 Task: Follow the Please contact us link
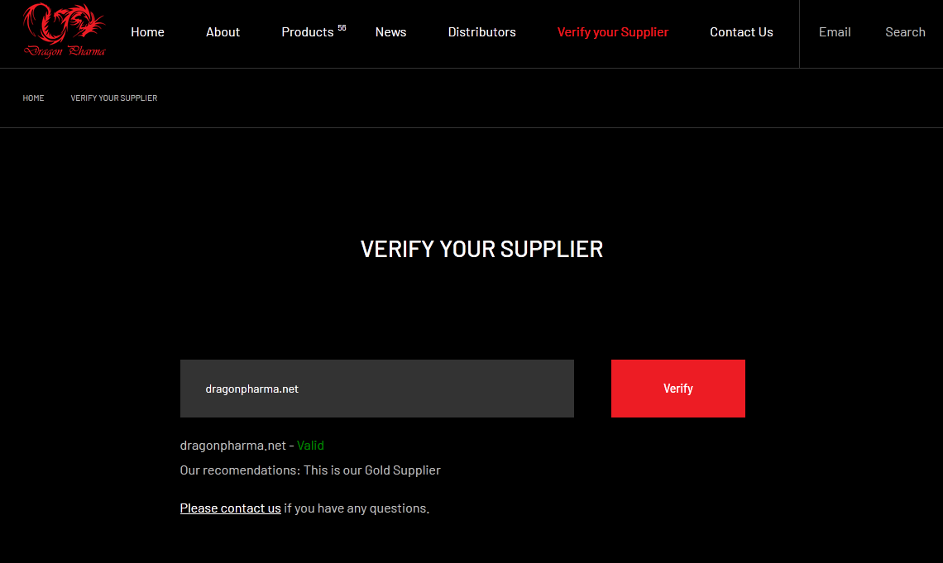pyautogui.click(x=230, y=508)
